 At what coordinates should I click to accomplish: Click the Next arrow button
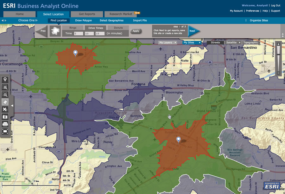[194, 31]
